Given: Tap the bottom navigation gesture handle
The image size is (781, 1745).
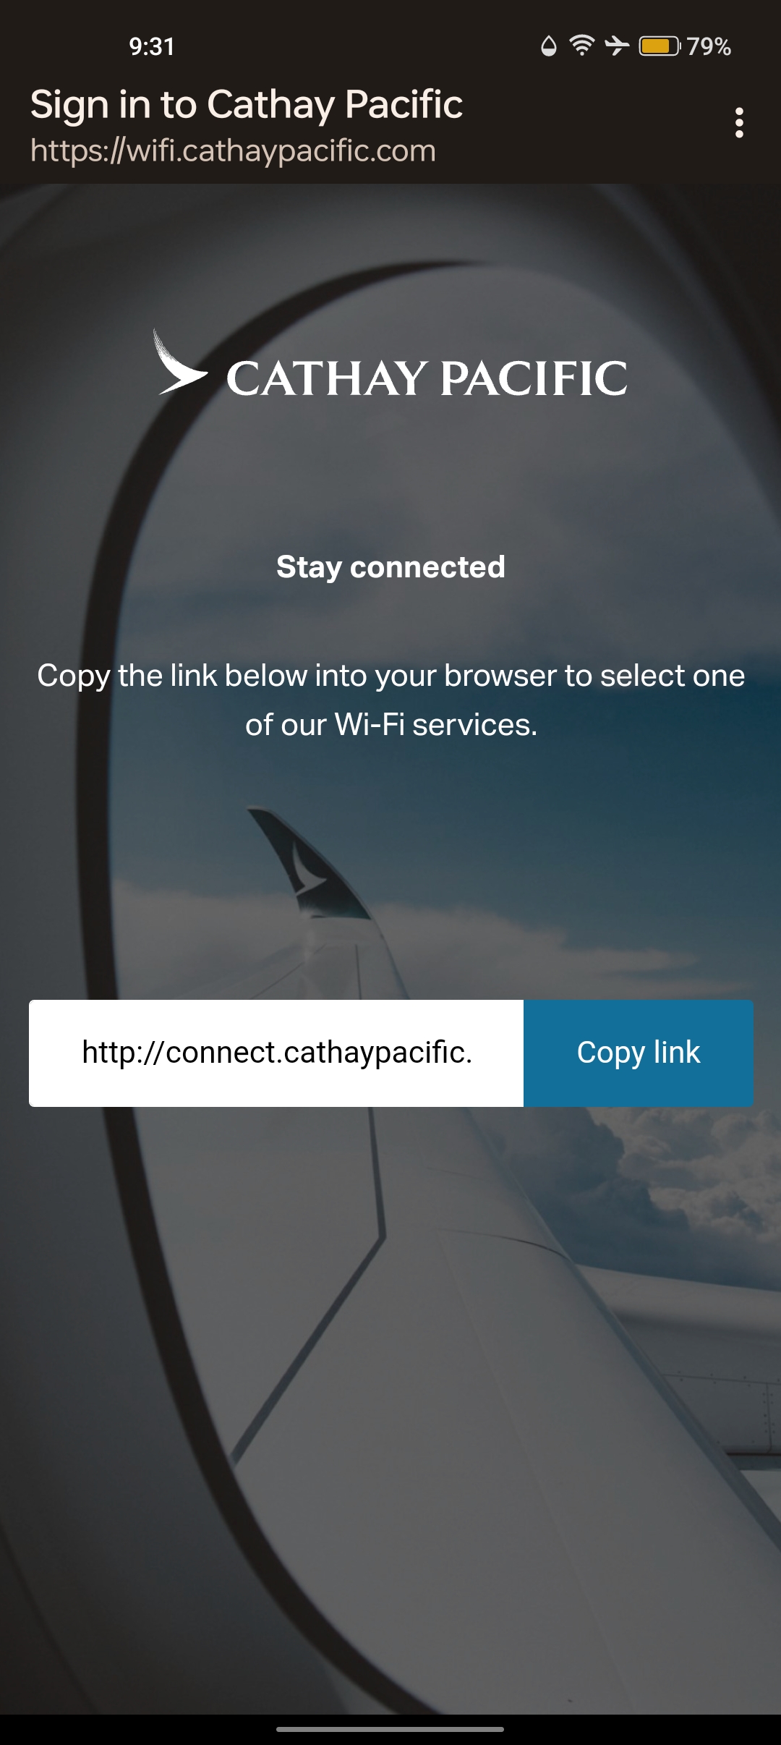Looking at the screenshot, I should (x=390, y=1729).
